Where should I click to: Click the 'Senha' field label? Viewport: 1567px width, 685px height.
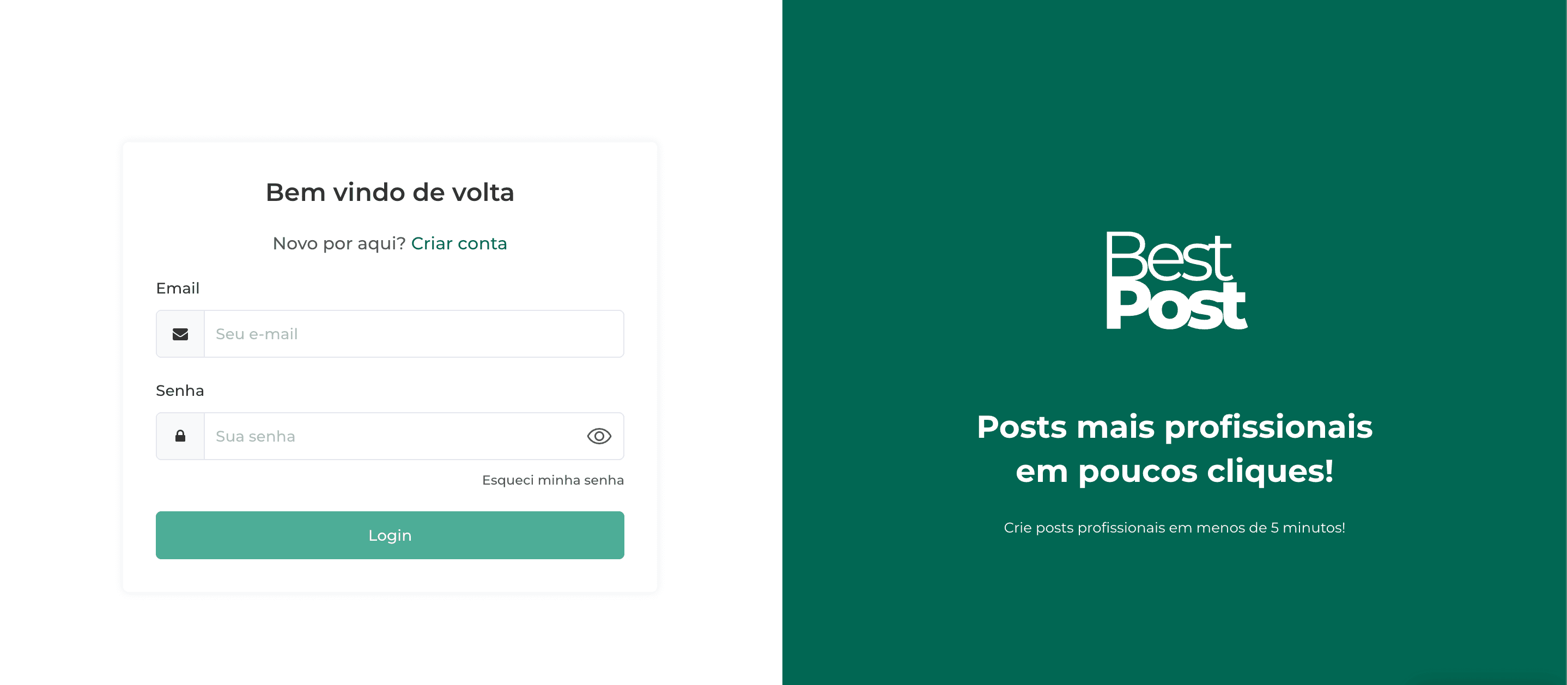[180, 391]
